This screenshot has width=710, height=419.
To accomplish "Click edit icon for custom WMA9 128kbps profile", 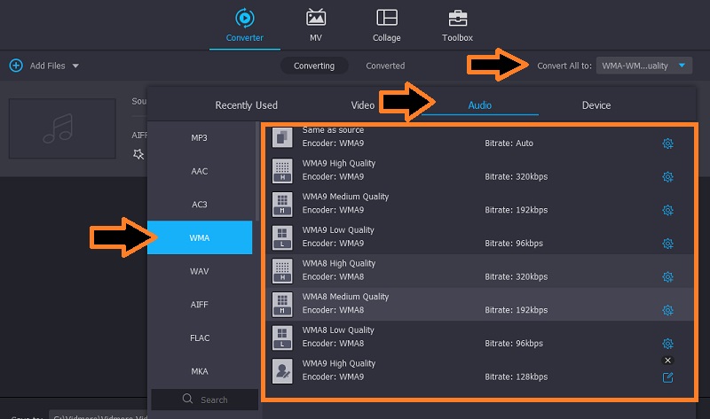I will pos(667,377).
